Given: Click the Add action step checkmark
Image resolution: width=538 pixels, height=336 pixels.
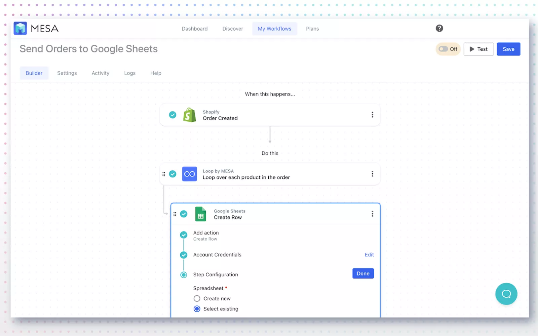Looking at the screenshot, I should pos(184,235).
